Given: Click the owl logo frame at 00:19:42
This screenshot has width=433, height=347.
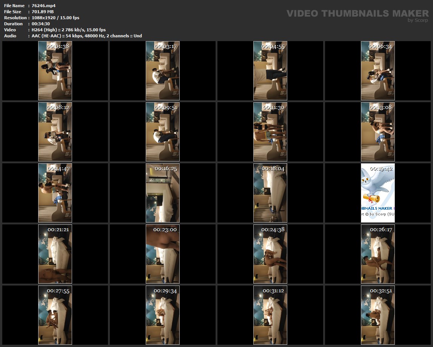Looking at the screenshot, I should click(x=378, y=193).
